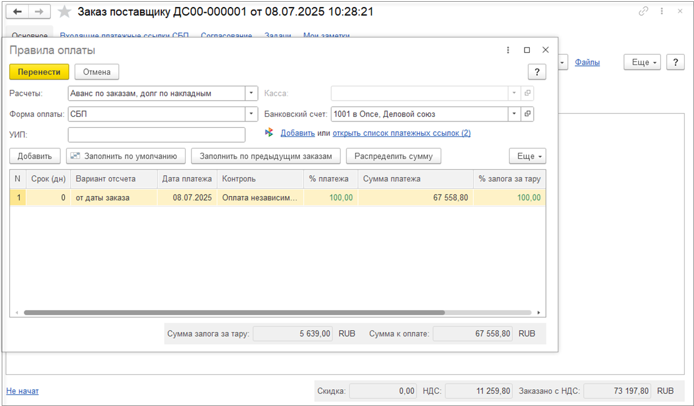Select the cell 'от даты заказа'
The width and height of the screenshot is (694, 406).
tap(113, 198)
